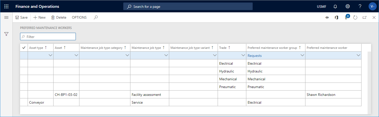Expand Trade dropdown in first row

pyautogui.click(x=243, y=55)
